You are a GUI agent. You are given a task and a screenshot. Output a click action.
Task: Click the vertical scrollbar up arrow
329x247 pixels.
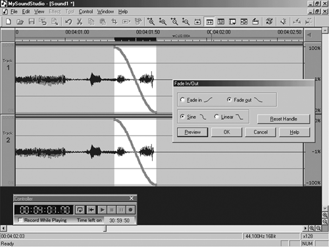[325, 30]
